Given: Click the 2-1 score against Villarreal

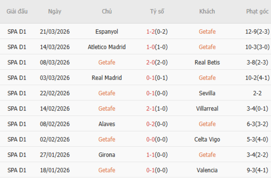Looking at the screenshot, I should (x=151, y=109).
